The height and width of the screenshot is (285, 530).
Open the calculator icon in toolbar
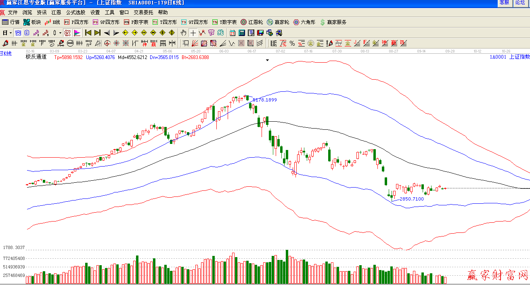(242, 33)
